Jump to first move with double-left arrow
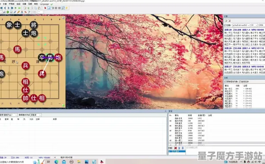Screen dimensions: 265x164 click(x=1, y=8)
